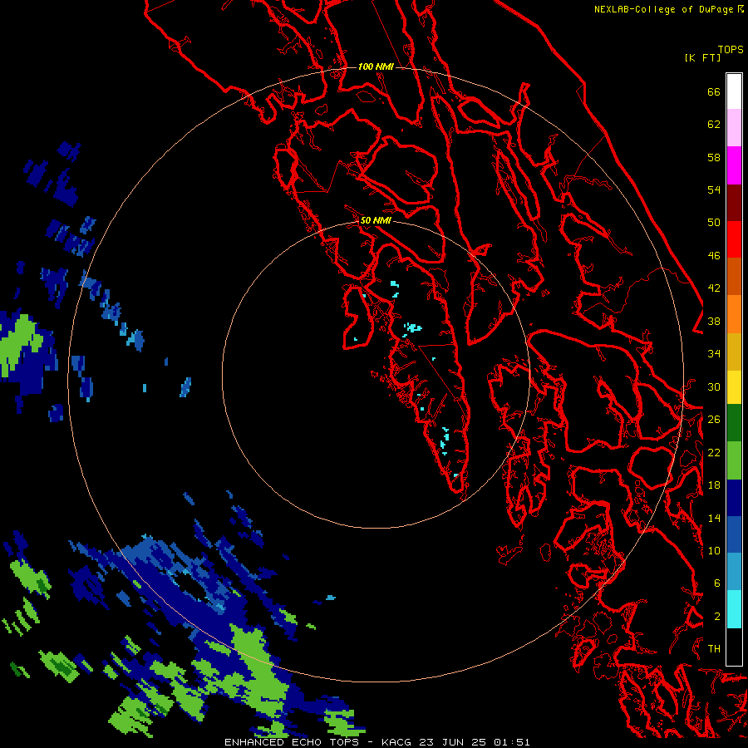Click the light sky-blue legend swatch
748x748 pixels.
(x=734, y=572)
